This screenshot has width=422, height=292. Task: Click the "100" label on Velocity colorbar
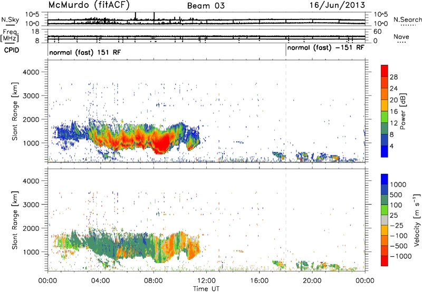coord(395,205)
